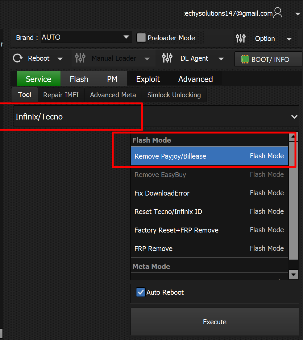Image resolution: width=303 pixels, height=340 pixels.
Task: Expand the account menu arrow beside the email
Action: pyautogui.click(x=298, y=14)
